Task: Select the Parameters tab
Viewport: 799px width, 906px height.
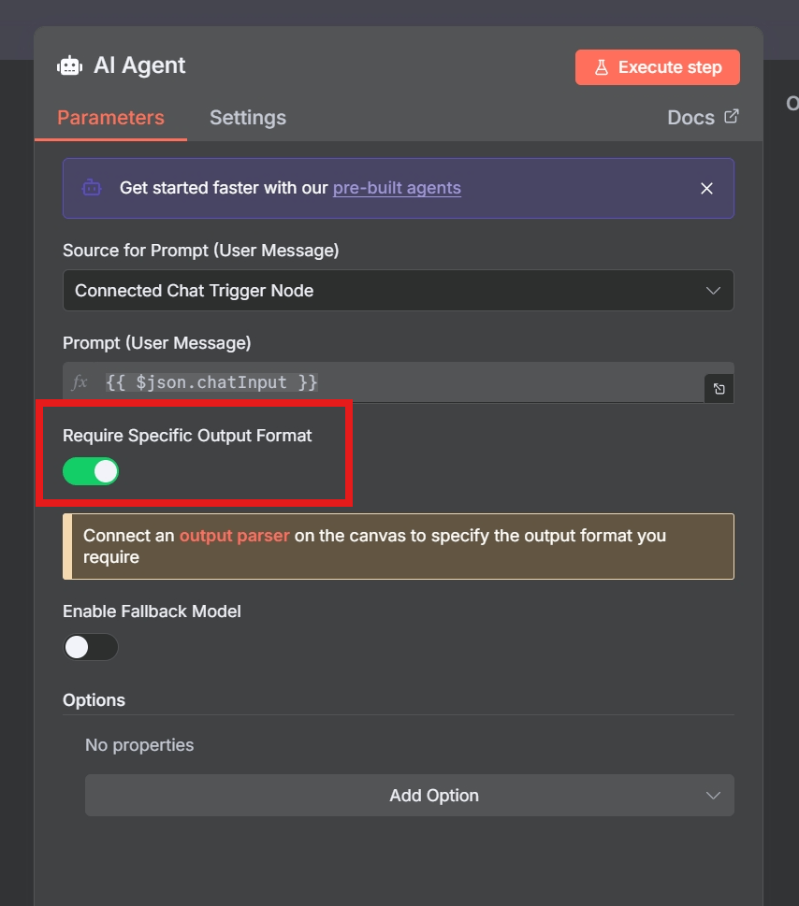Action: 110,118
